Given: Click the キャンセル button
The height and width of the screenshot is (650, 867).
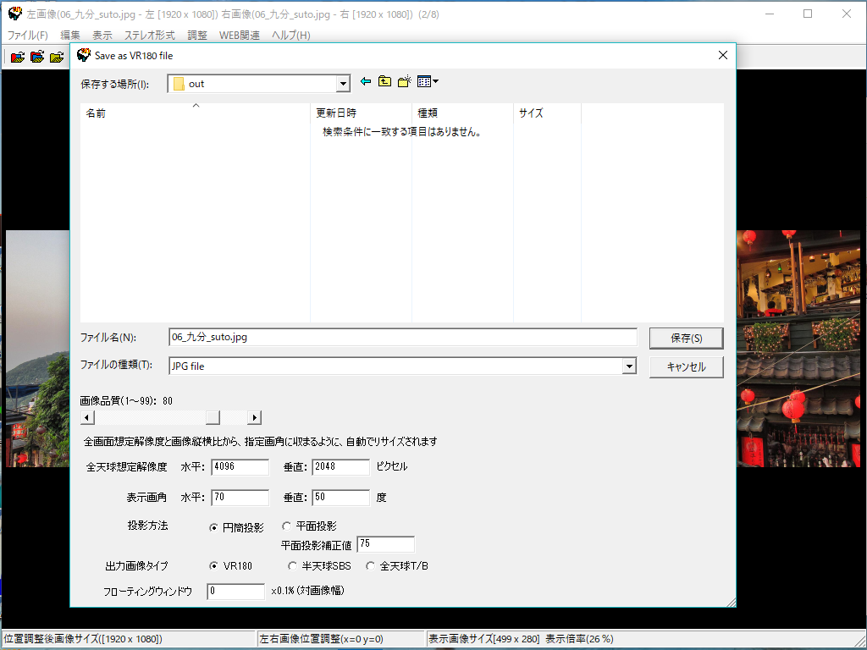Looking at the screenshot, I should click(x=686, y=367).
